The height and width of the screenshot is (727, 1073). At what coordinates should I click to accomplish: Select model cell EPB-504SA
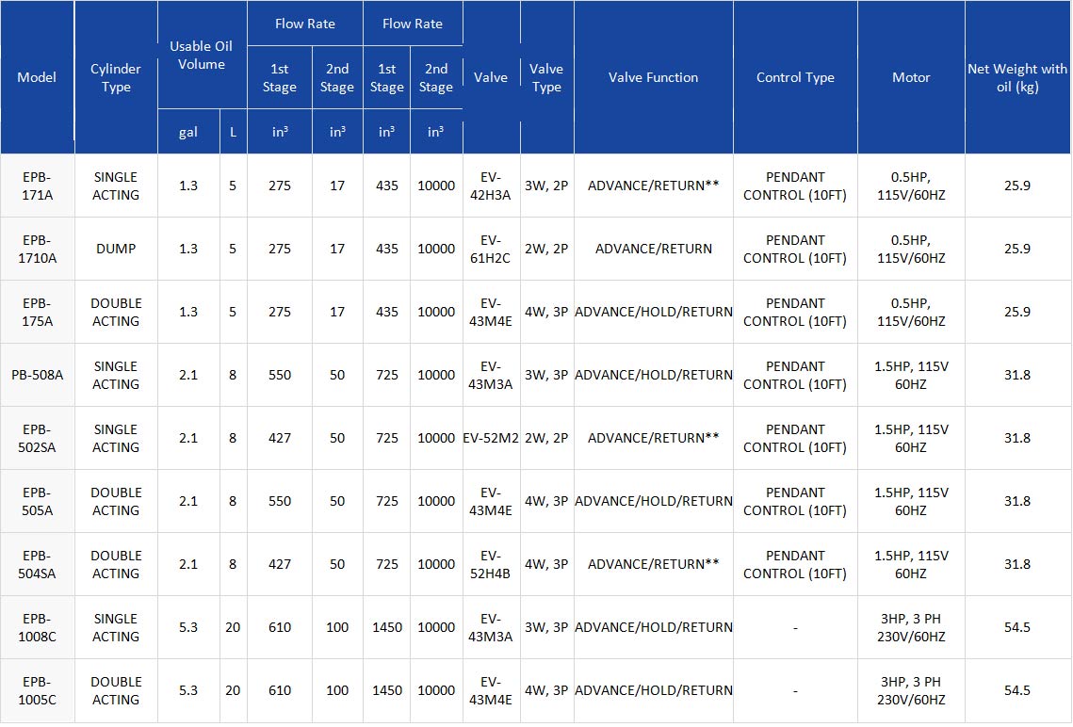[37, 564]
